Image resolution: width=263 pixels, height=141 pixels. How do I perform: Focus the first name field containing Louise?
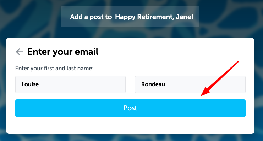70,84
